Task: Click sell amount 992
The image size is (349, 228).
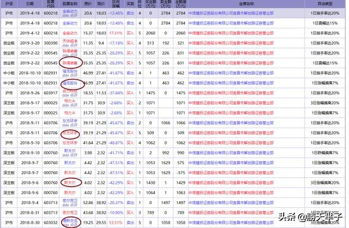Action: tap(166, 153)
